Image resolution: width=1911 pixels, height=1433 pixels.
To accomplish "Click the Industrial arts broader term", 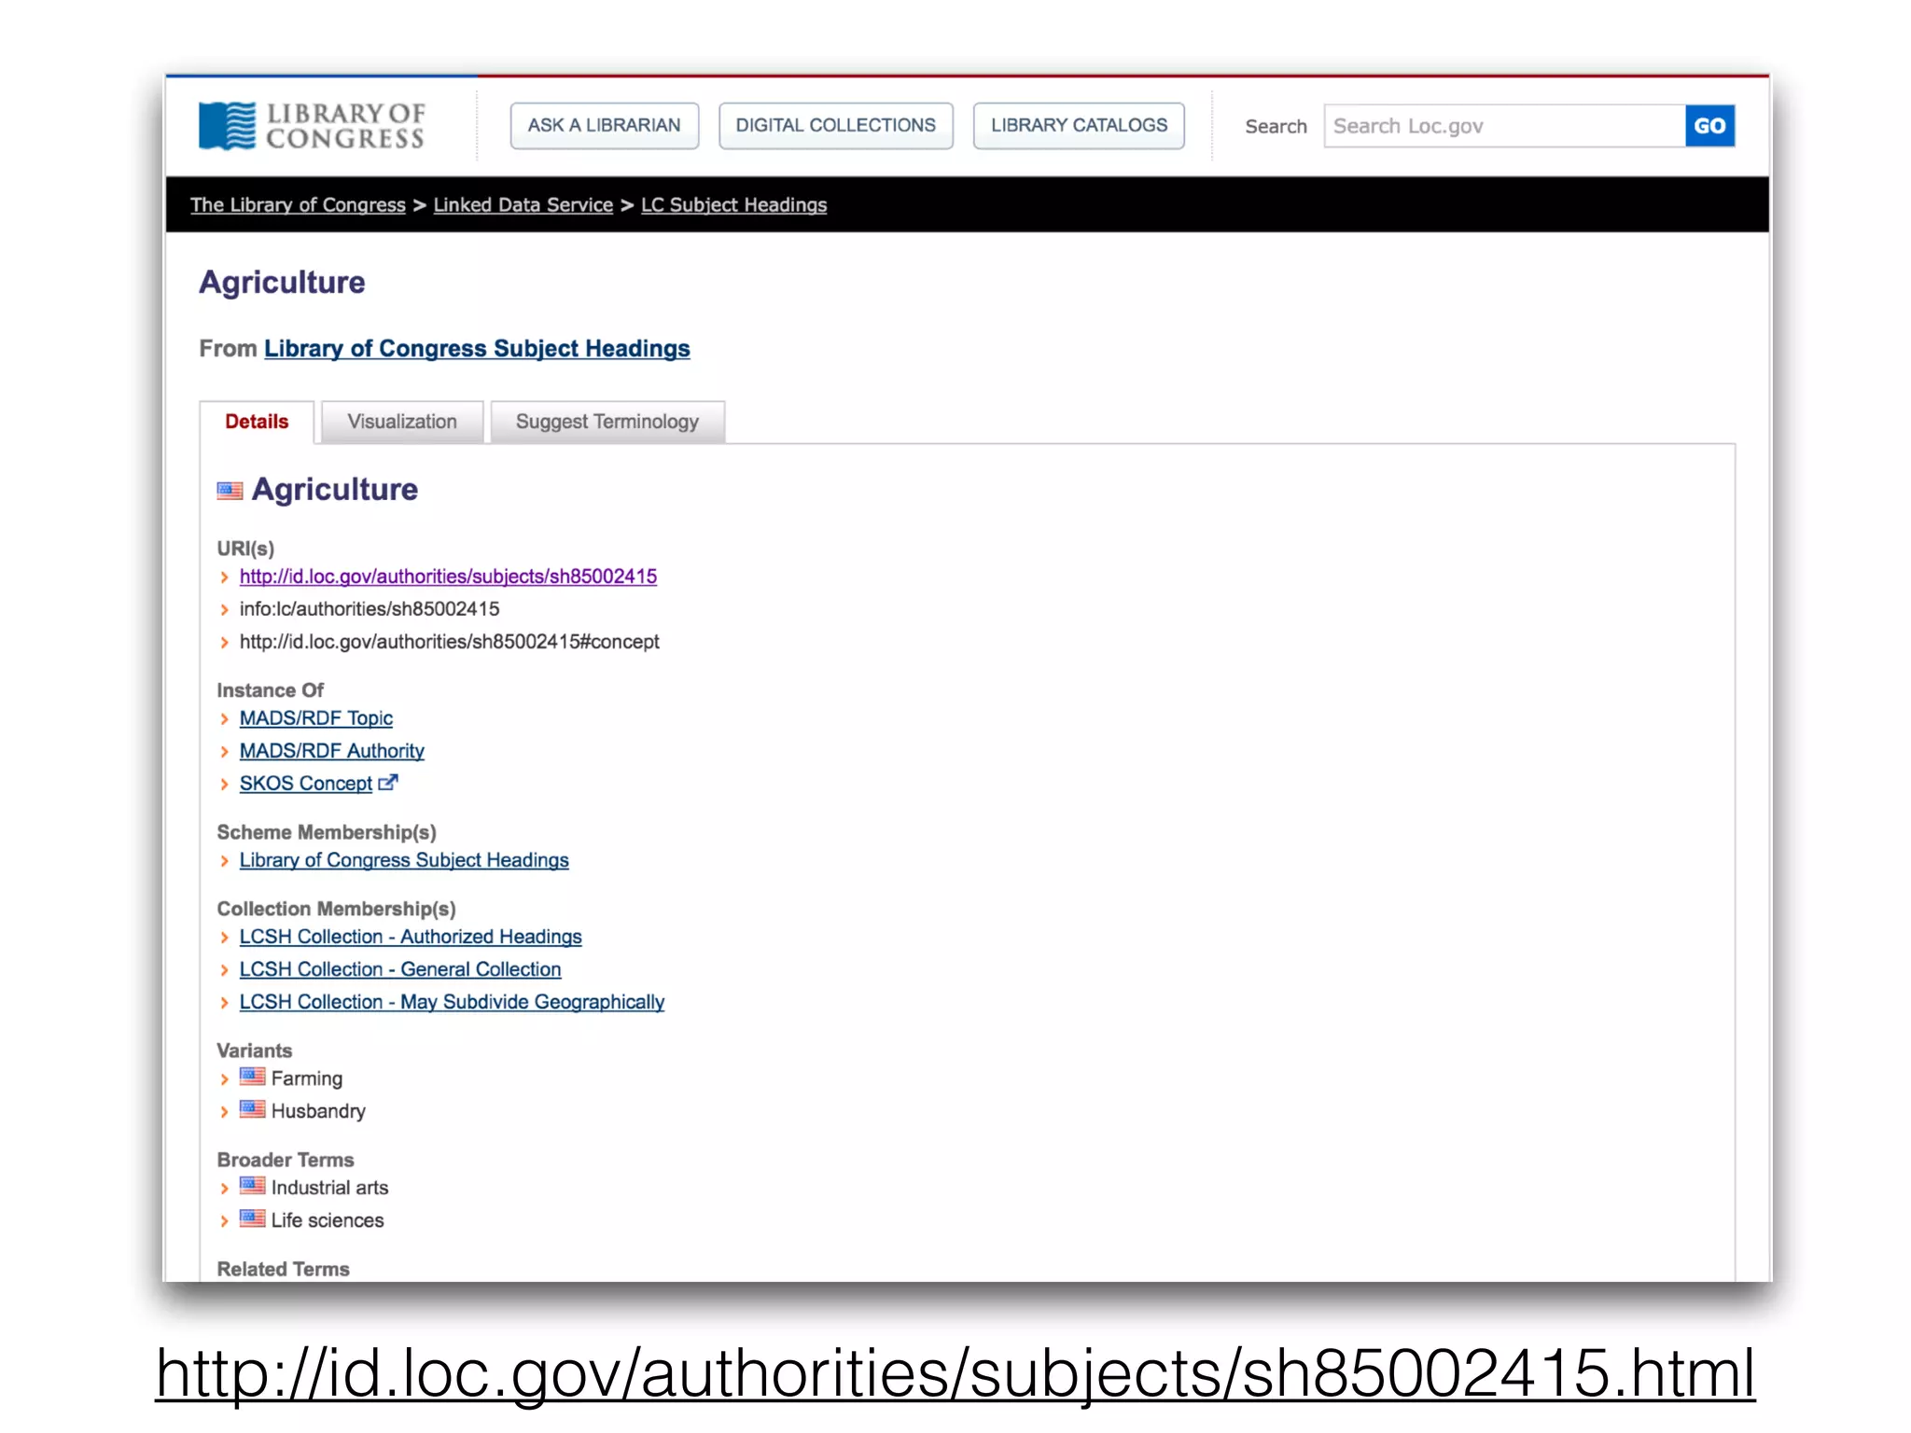I will point(329,1189).
